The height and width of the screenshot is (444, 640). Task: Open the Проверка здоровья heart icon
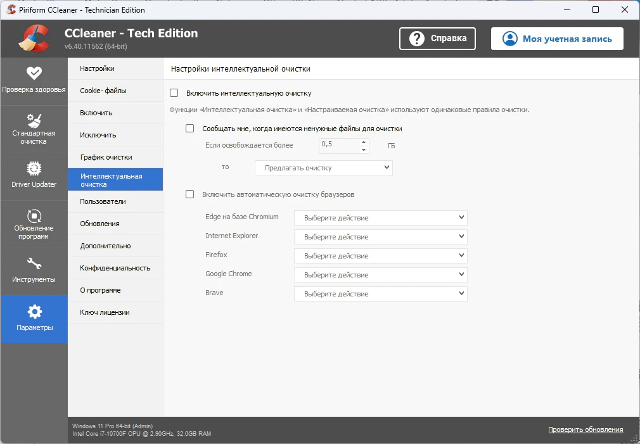(34, 73)
